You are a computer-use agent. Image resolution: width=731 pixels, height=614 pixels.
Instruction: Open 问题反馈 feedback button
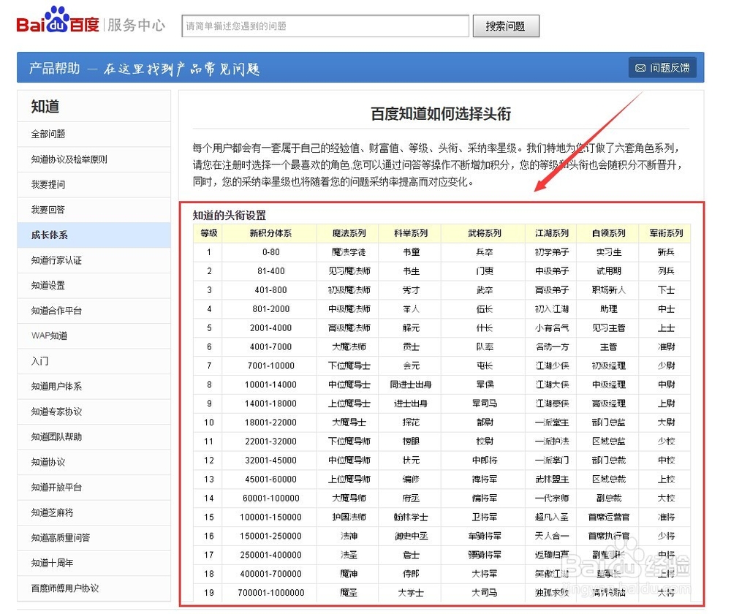coord(662,68)
